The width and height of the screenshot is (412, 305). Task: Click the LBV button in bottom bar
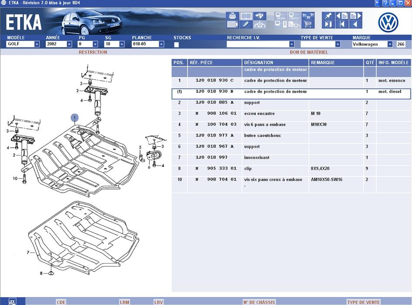[158, 302]
